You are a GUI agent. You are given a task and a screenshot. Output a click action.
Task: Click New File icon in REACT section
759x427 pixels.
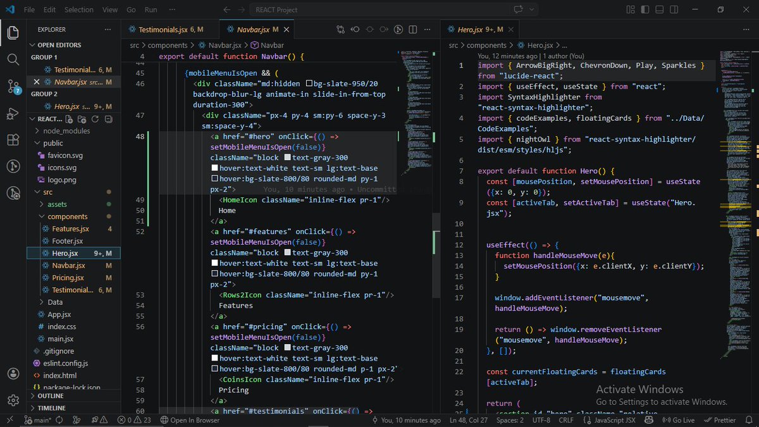pyautogui.click(x=69, y=119)
